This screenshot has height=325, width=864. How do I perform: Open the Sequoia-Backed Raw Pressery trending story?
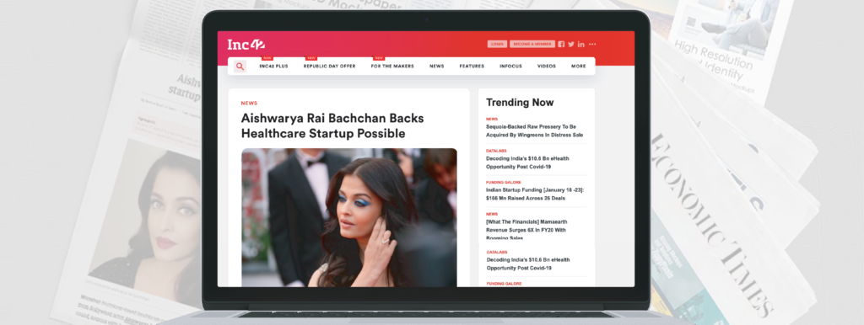pyautogui.click(x=534, y=131)
